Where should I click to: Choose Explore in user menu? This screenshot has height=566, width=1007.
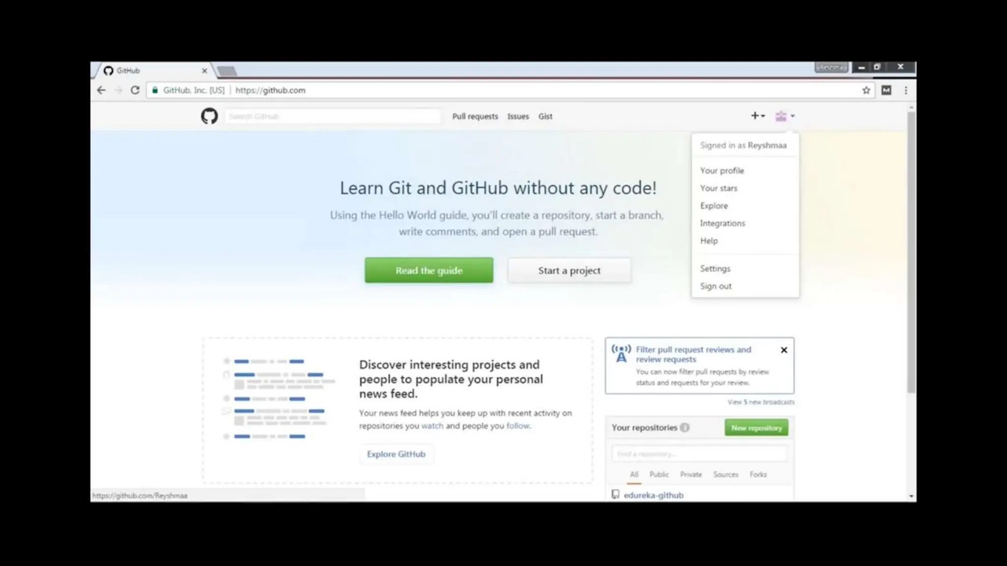click(714, 205)
